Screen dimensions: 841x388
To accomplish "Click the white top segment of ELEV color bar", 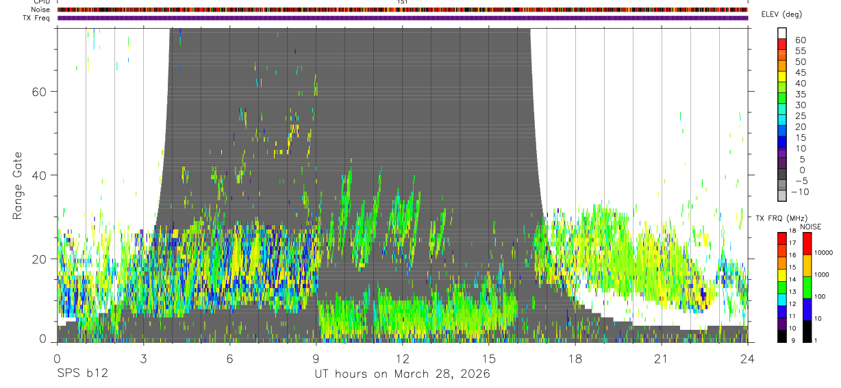I will (782, 32).
